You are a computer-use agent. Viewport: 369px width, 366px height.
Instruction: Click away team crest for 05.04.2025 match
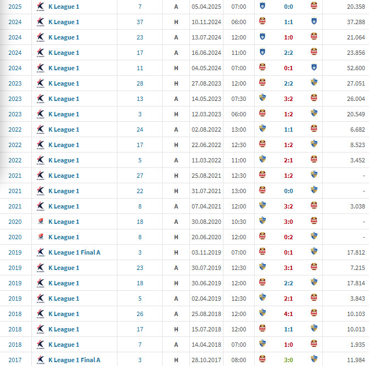pyautogui.click(x=314, y=5)
